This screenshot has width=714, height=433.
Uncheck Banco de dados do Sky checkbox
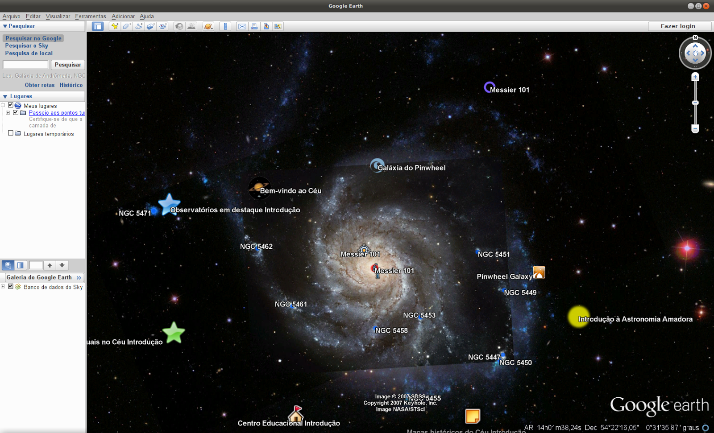coord(11,286)
